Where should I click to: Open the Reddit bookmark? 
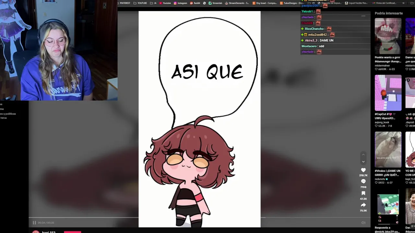coord(195,3)
